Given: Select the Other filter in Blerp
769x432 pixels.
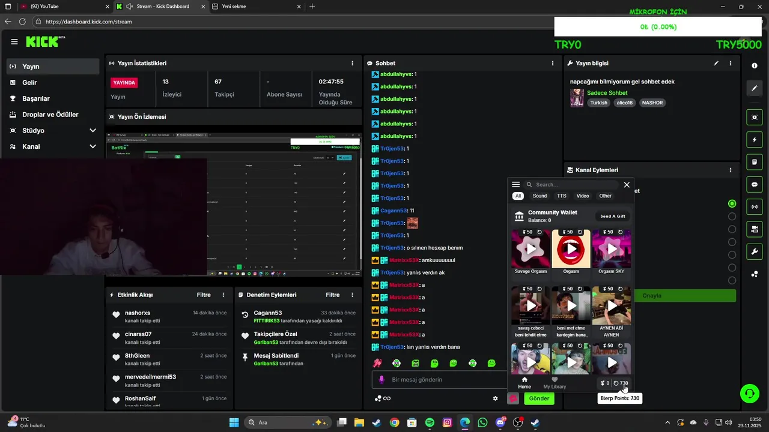Looking at the screenshot, I should [x=605, y=196].
